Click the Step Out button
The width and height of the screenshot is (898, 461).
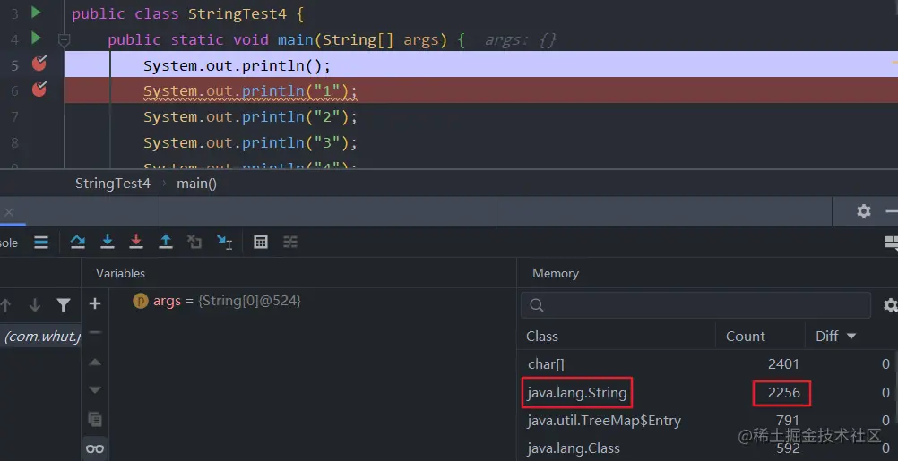(166, 242)
